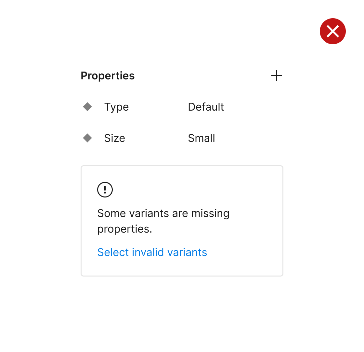Click the red X error icon
Viewport: 364px width, 352px height.
(332, 31)
